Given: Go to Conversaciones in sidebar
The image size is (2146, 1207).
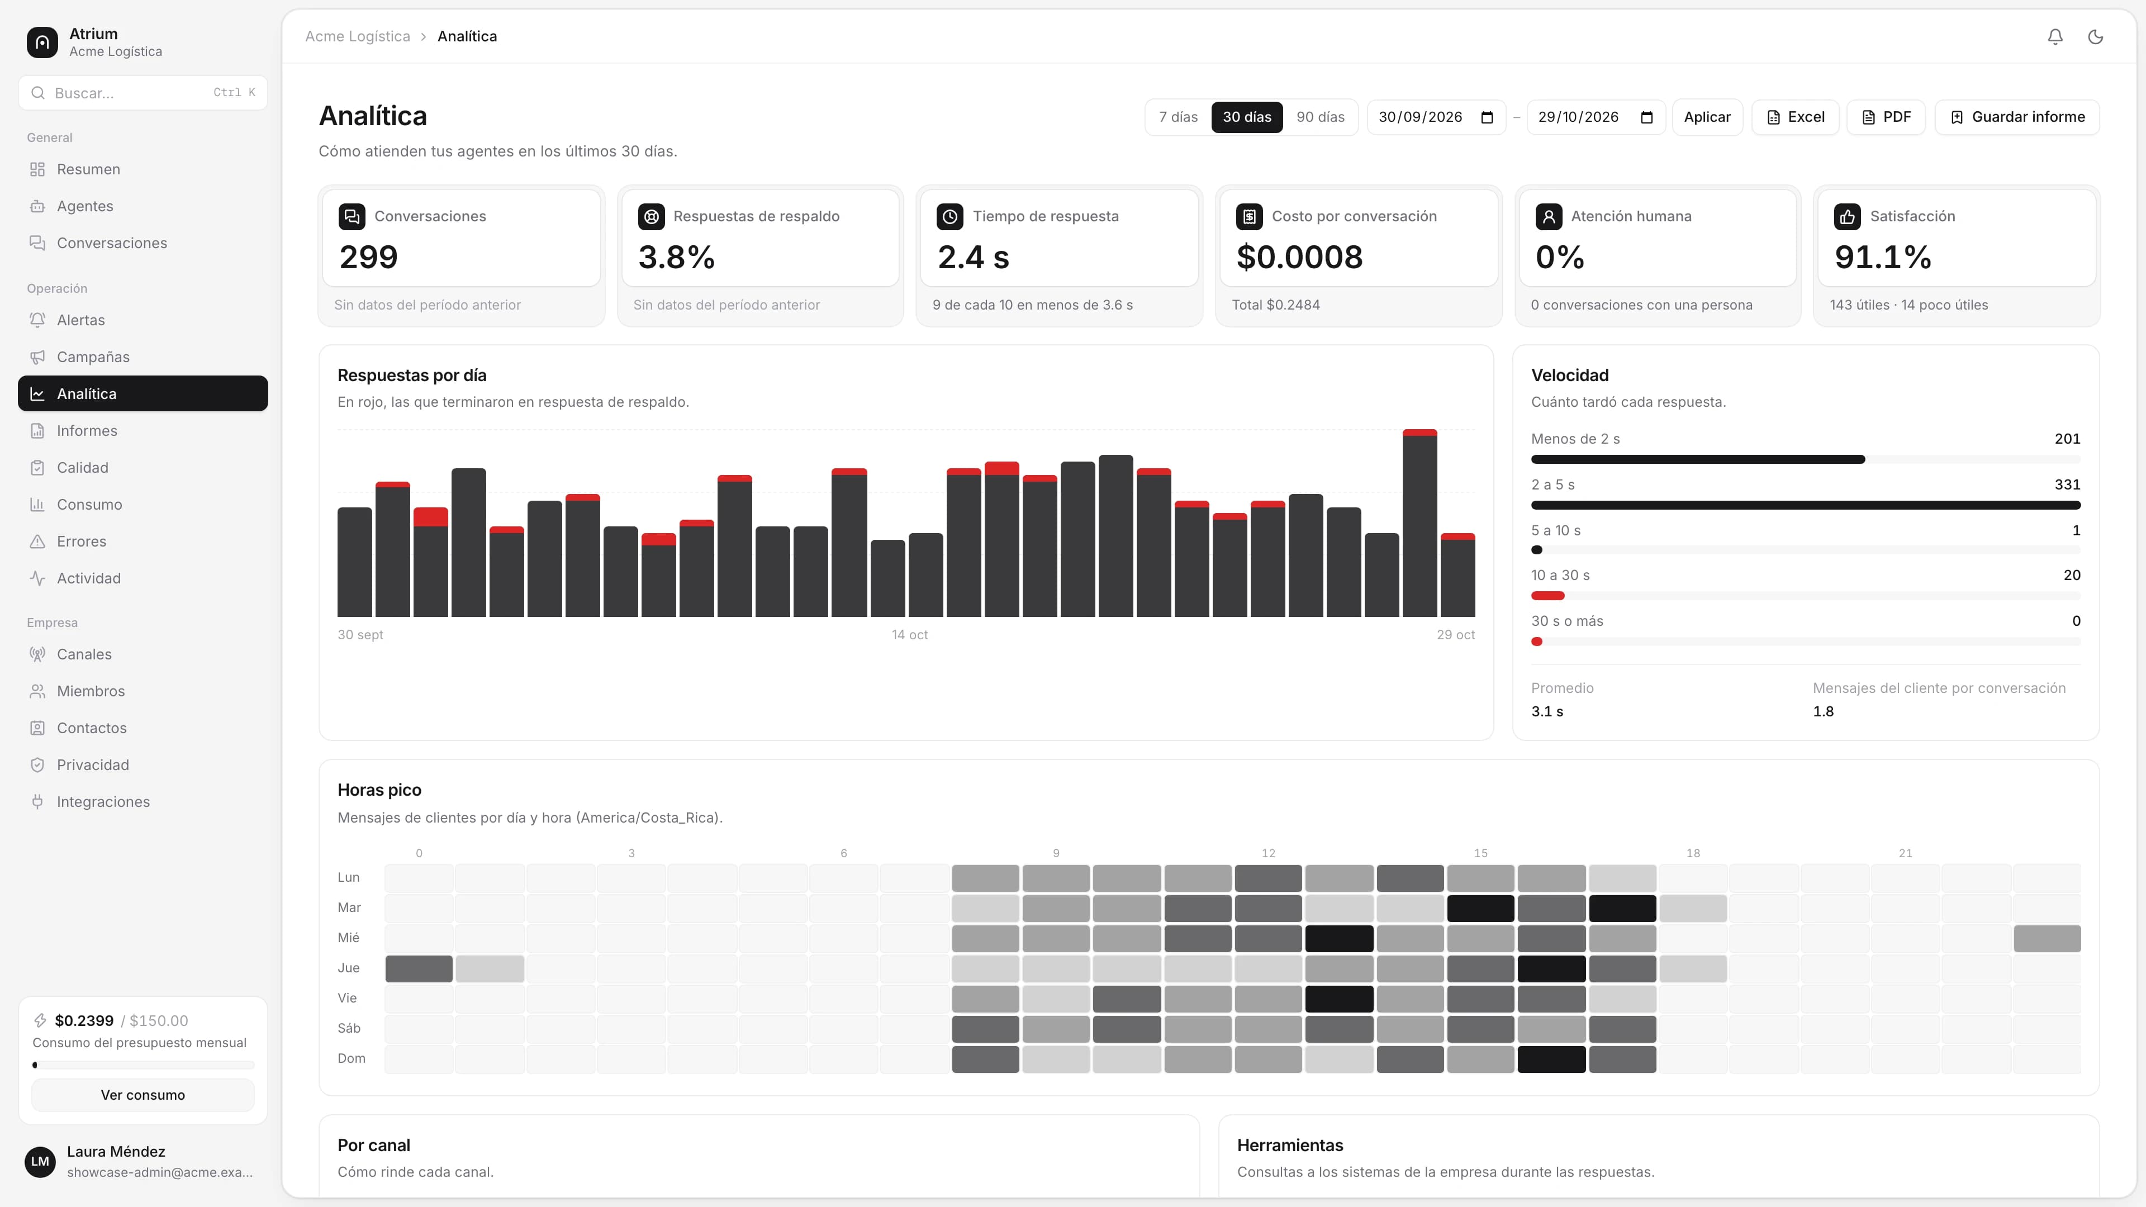Looking at the screenshot, I should (x=143, y=243).
